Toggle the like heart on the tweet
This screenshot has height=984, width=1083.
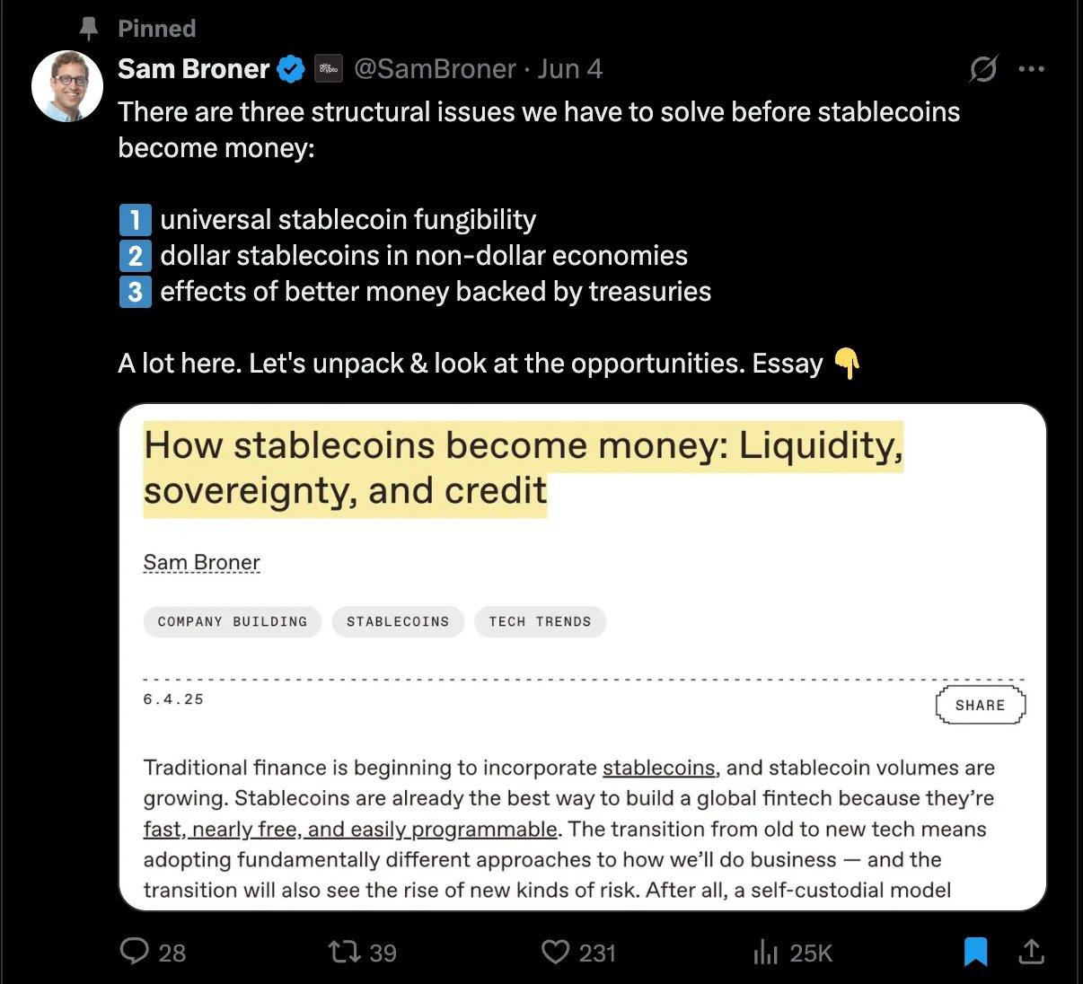click(557, 953)
